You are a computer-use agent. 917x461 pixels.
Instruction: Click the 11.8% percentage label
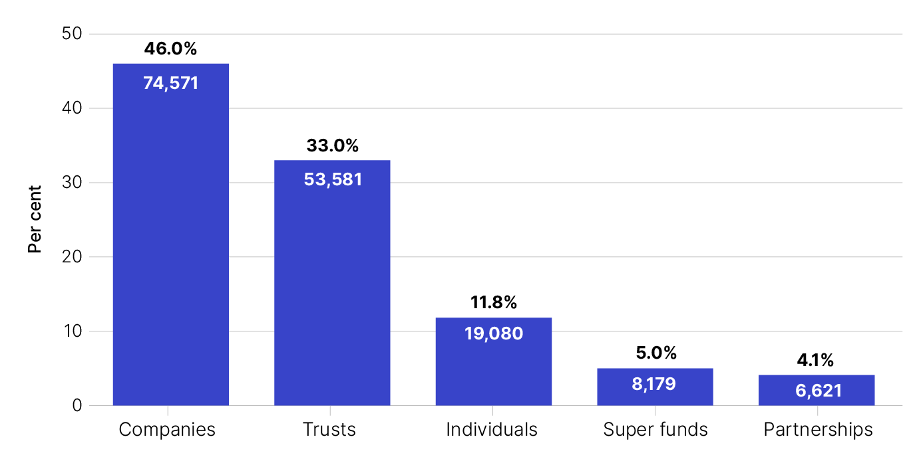tap(493, 303)
